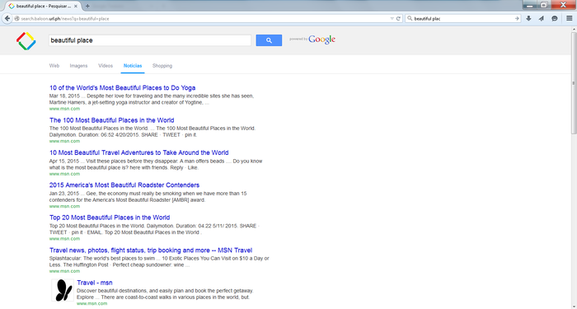Image resolution: width=577 pixels, height=309 pixels.
Task: Maximize the browser window
Action: [543, 5]
